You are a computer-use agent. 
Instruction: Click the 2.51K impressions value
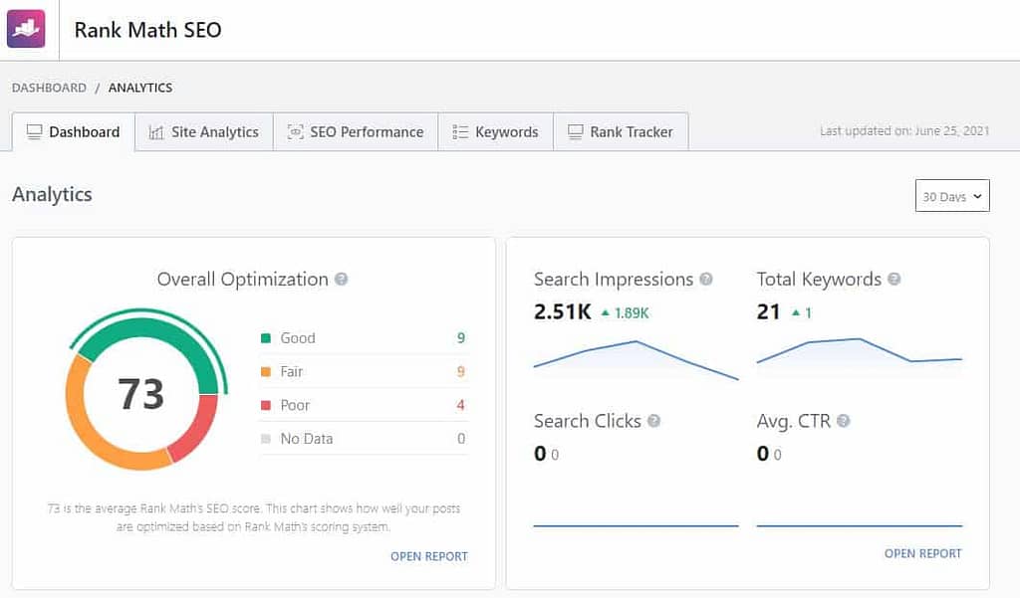click(563, 312)
